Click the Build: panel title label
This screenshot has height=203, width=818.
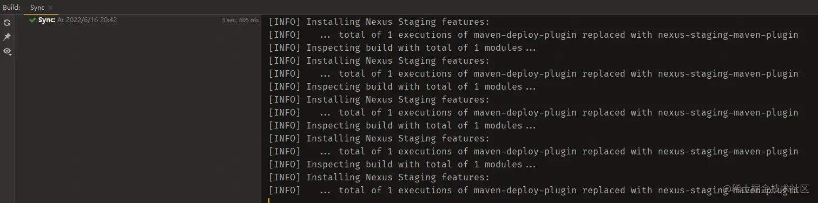pos(11,8)
